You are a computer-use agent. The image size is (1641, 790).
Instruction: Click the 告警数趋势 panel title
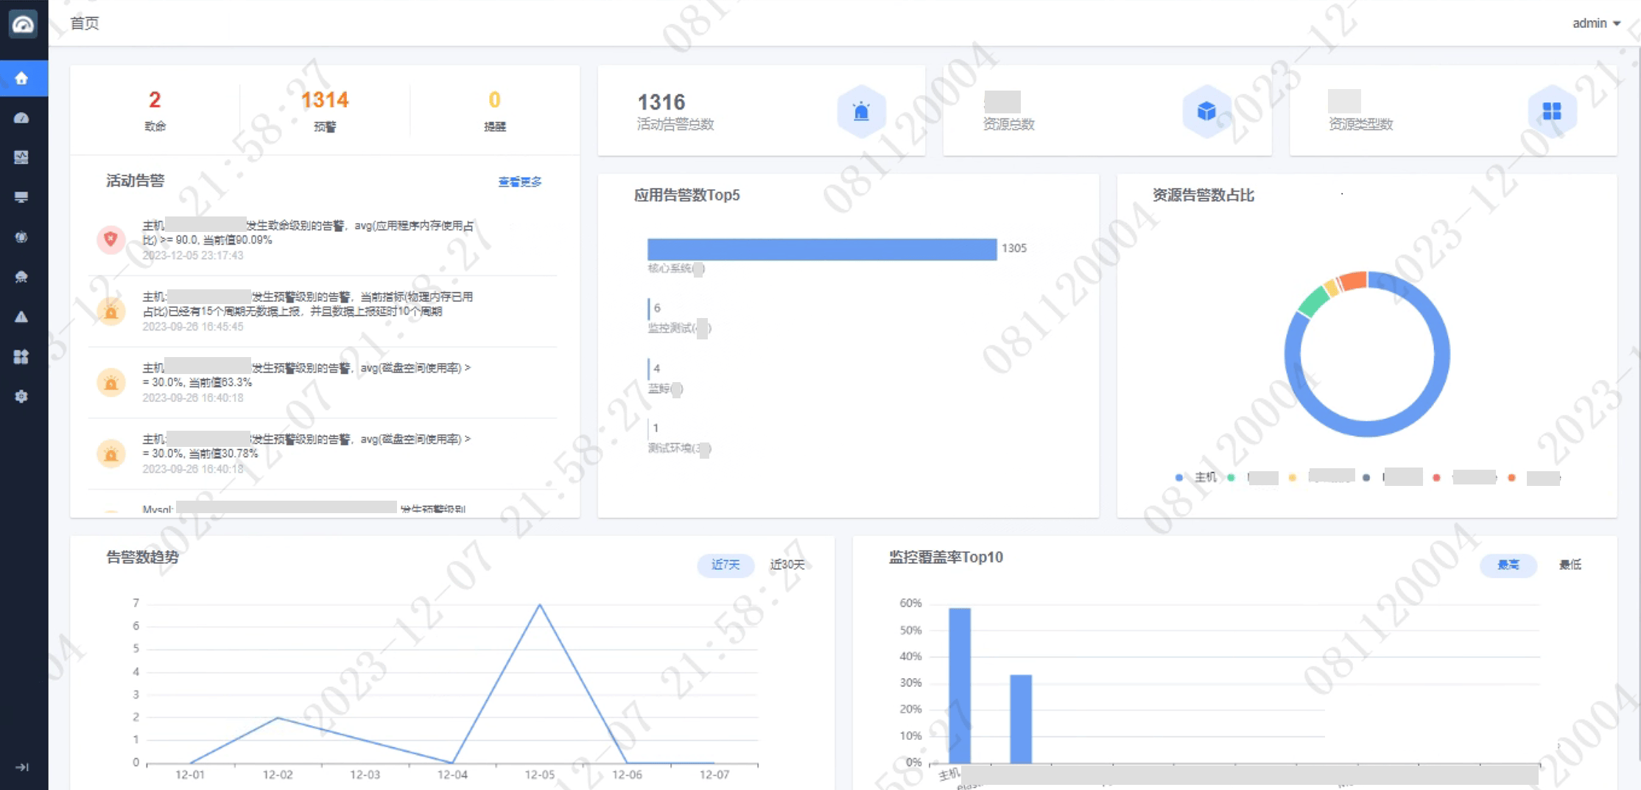[x=142, y=557]
